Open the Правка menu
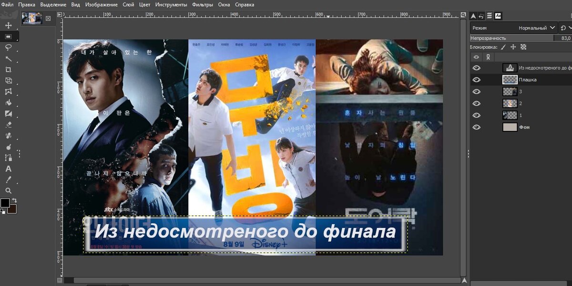The width and height of the screenshot is (572, 286). (26, 4)
